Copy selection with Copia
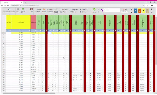The image size is (157, 95). pos(50,12)
